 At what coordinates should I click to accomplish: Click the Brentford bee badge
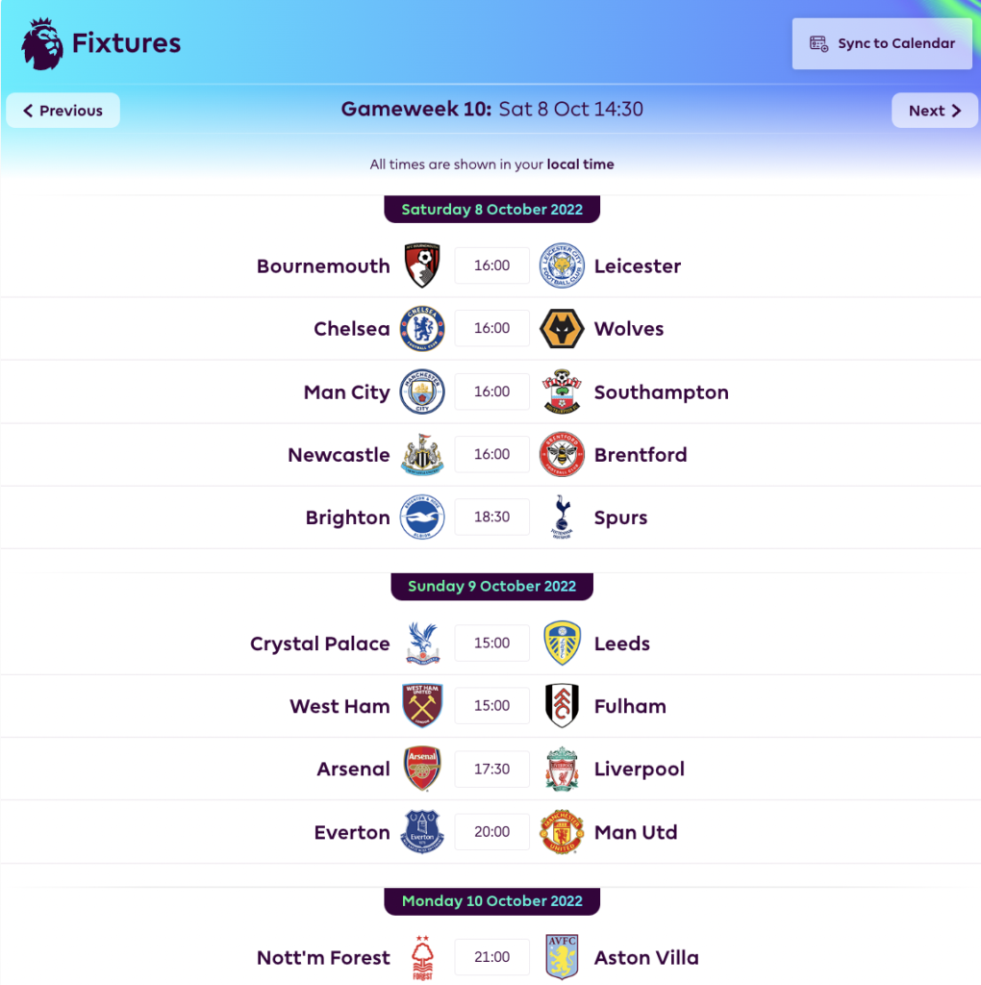(562, 454)
